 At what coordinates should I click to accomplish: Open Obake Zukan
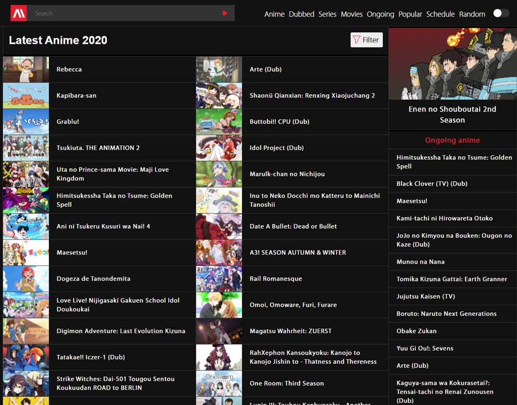(416, 331)
